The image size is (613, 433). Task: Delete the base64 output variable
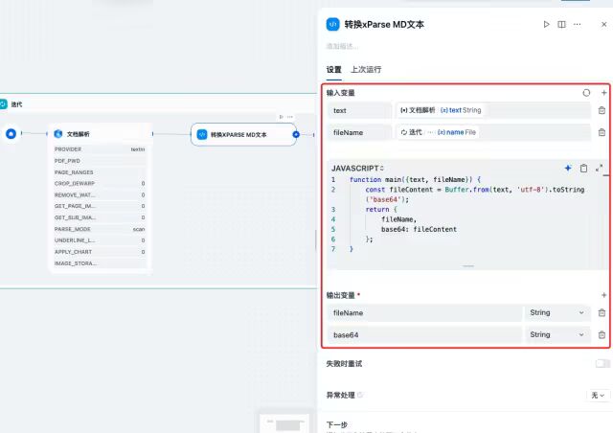click(x=602, y=334)
